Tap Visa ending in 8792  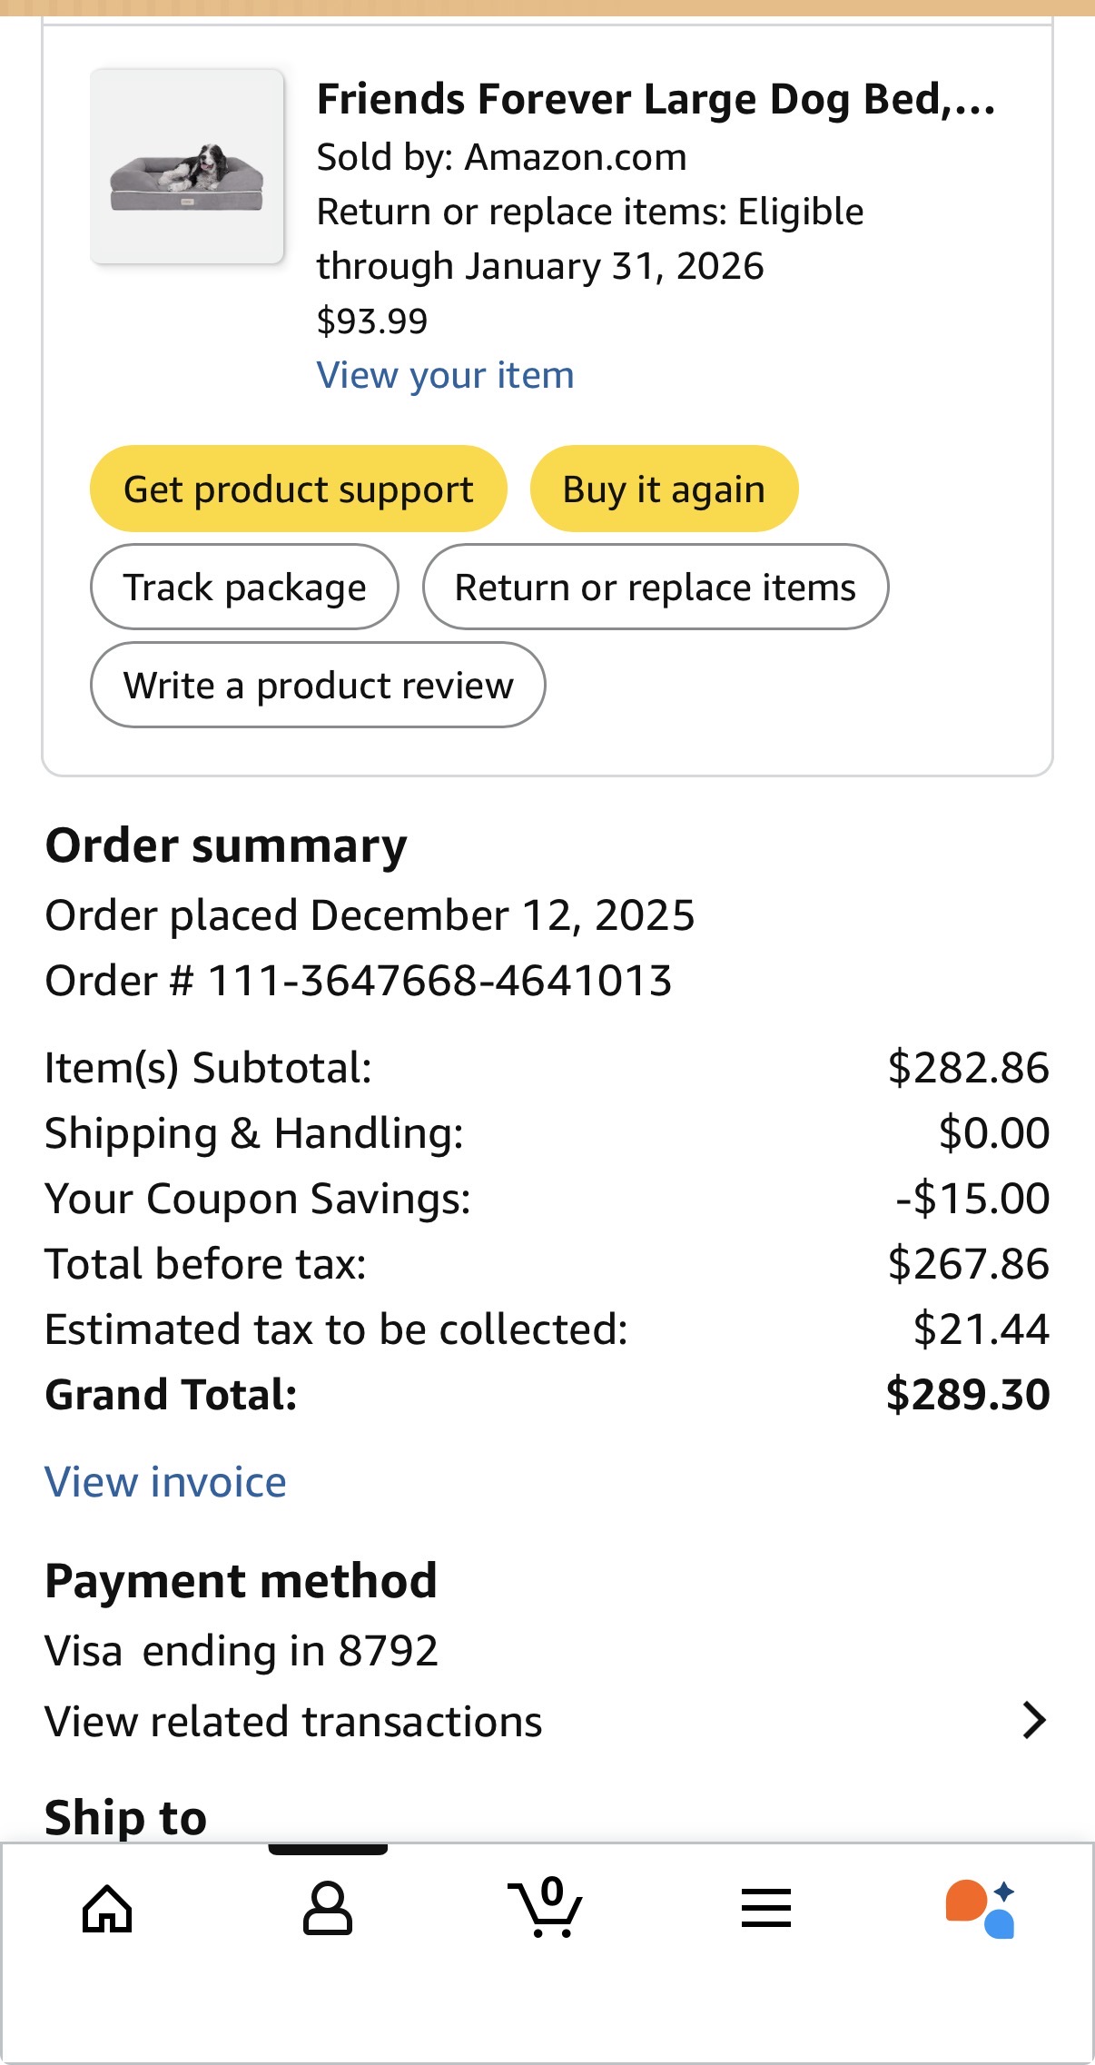coord(242,1650)
